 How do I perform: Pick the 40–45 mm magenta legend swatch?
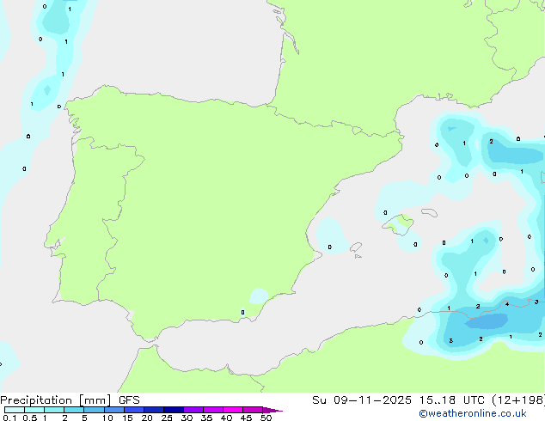[x=233, y=410]
